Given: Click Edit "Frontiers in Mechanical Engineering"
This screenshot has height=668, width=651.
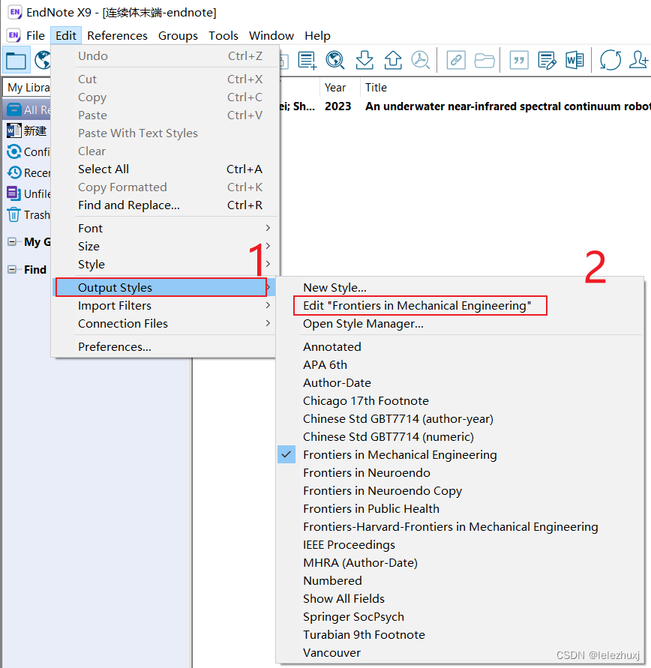Looking at the screenshot, I should [x=417, y=305].
